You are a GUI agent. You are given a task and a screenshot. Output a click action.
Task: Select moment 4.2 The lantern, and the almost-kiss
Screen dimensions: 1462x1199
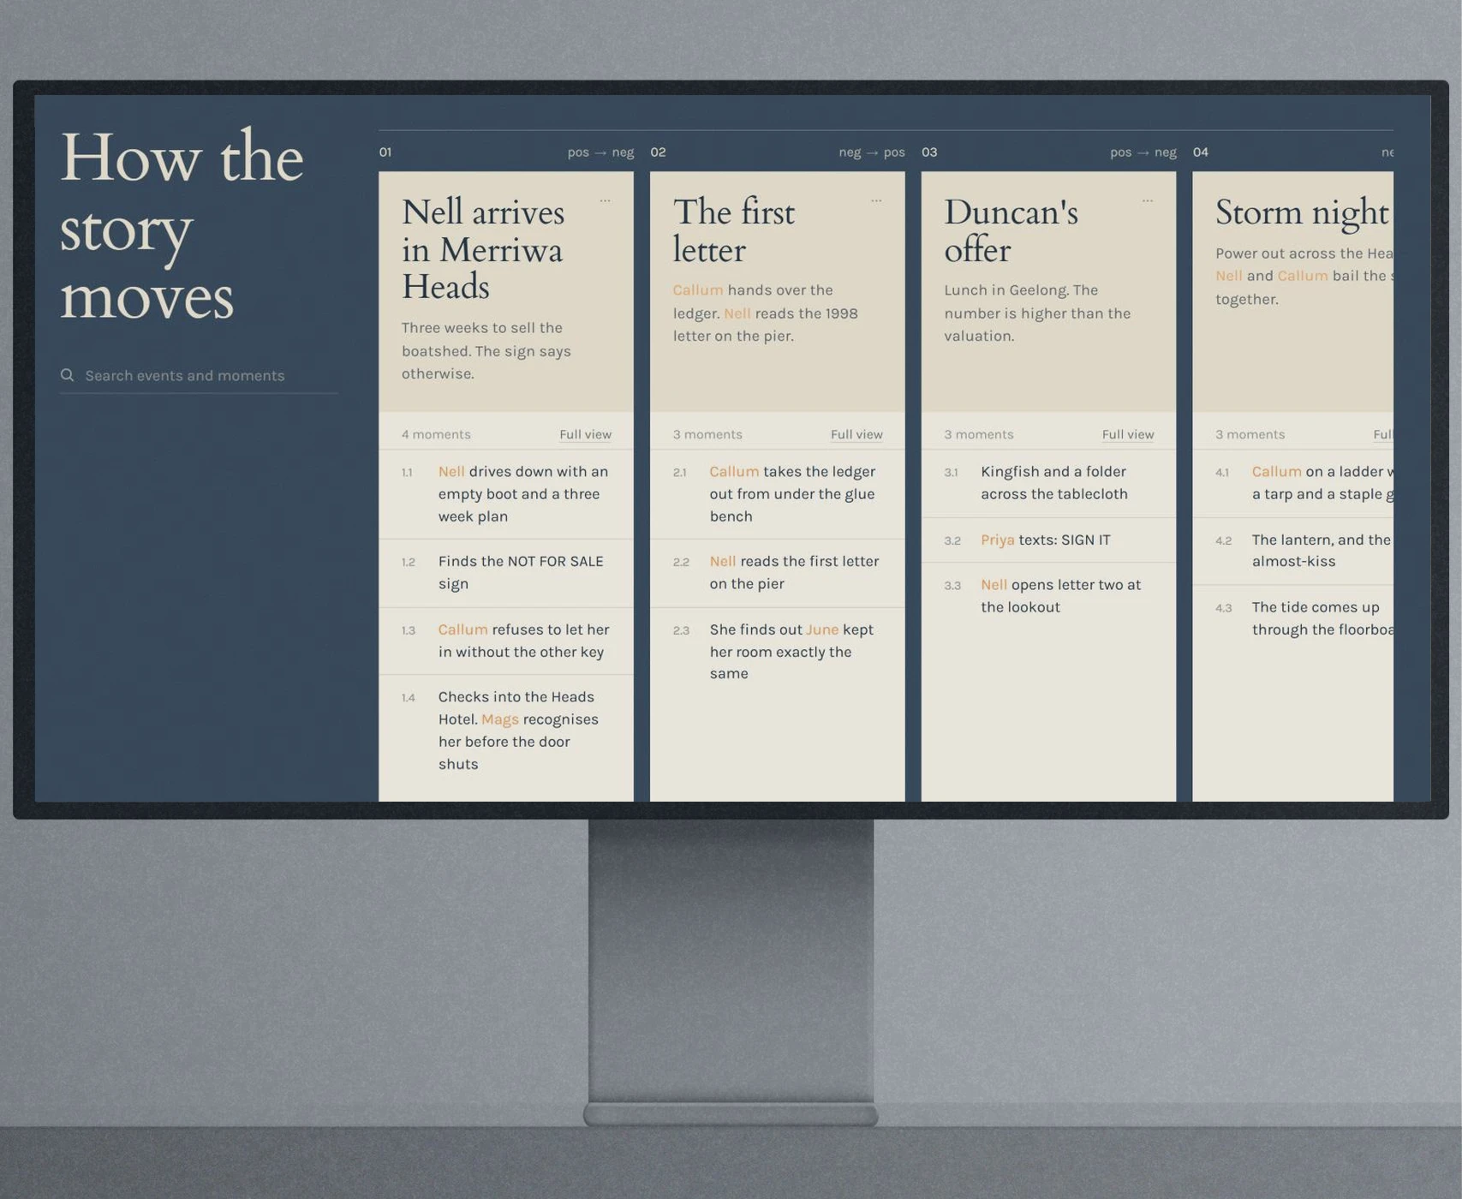coord(1293,551)
